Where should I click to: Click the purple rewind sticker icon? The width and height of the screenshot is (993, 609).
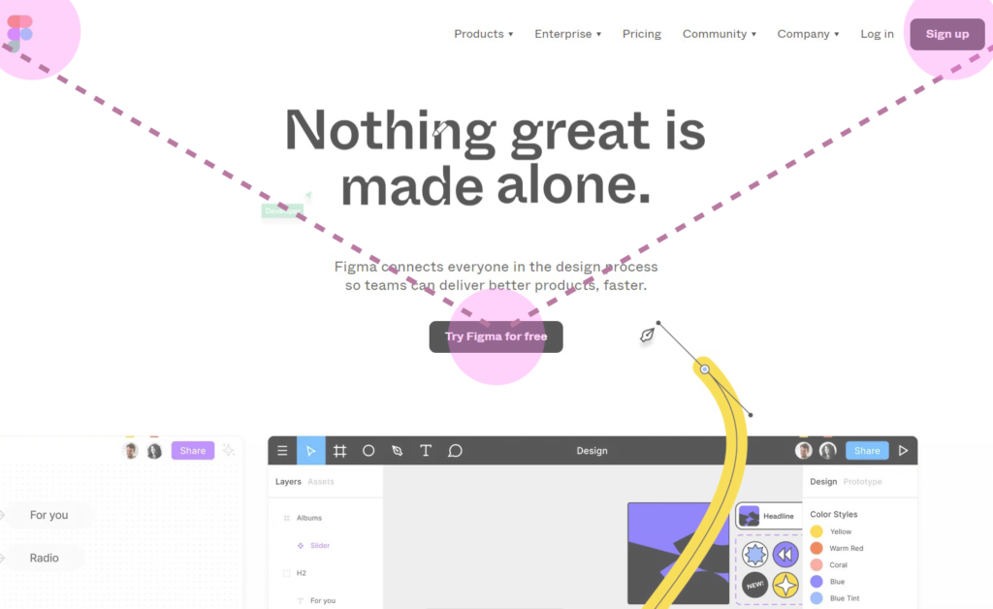tap(785, 555)
